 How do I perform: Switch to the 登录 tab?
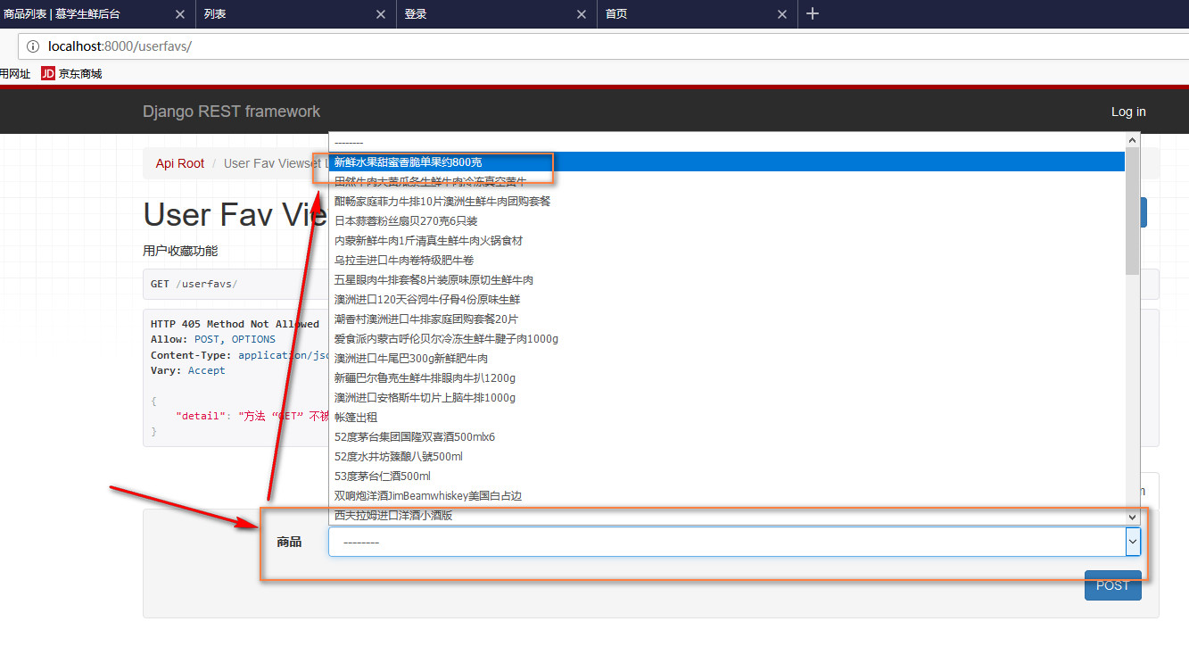[497, 14]
